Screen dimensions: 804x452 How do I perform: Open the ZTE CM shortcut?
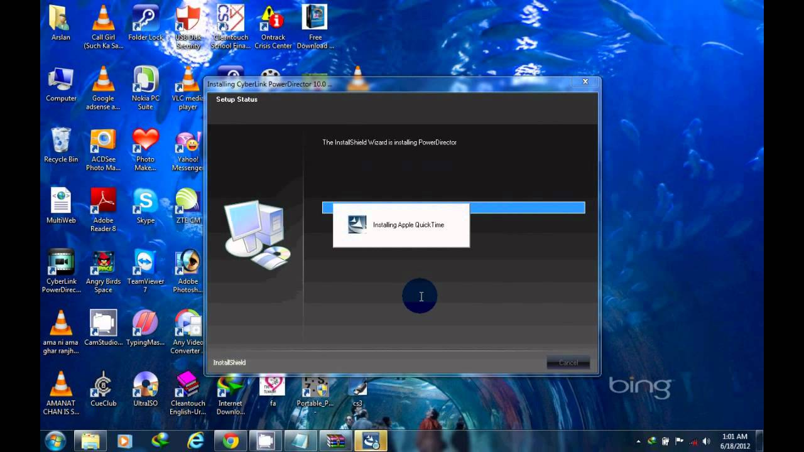(188, 206)
